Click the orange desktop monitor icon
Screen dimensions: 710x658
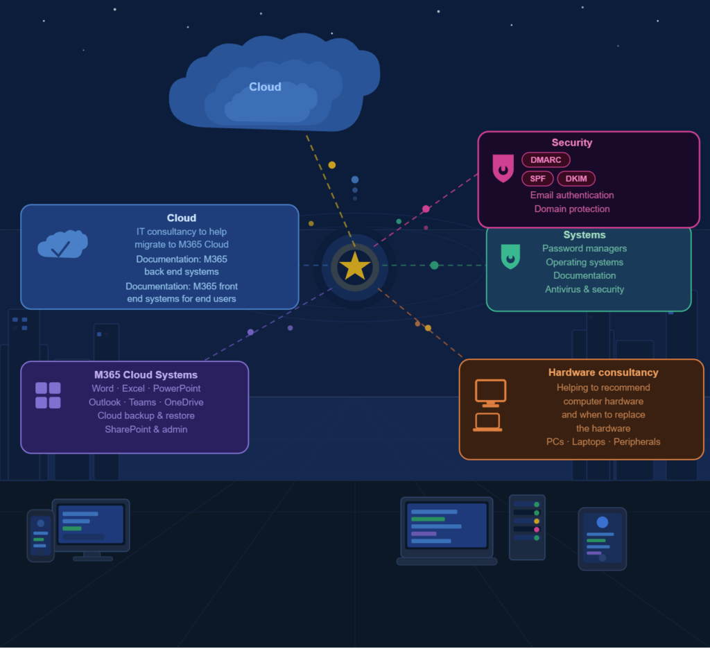490,392
